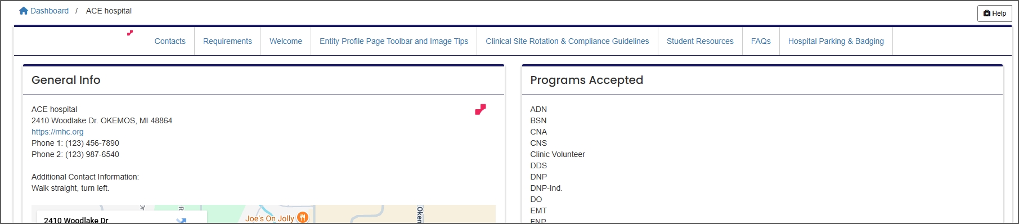This screenshot has width=1019, height=224.
Task: Select the Welcome tab
Action: pos(286,41)
